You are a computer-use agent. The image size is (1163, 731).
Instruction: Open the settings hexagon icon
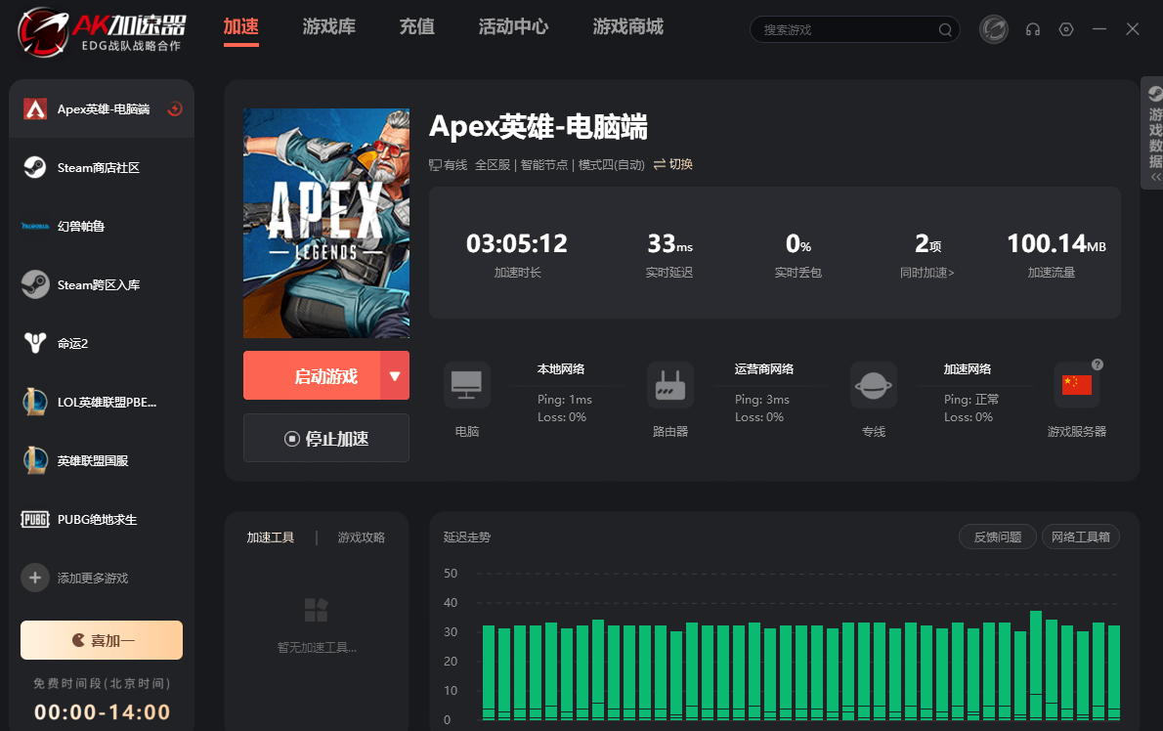1066,29
